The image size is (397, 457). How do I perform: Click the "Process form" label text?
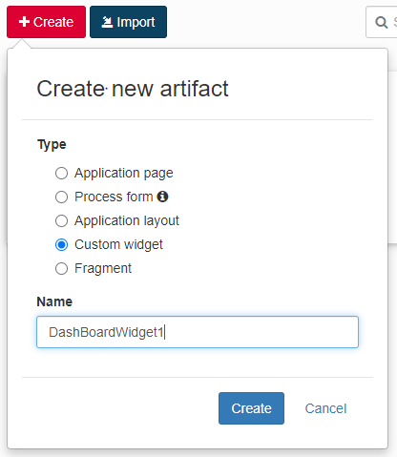[114, 197]
